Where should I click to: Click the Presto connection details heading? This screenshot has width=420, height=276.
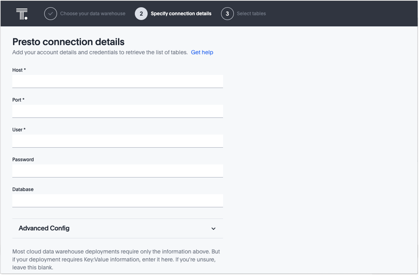point(68,42)
